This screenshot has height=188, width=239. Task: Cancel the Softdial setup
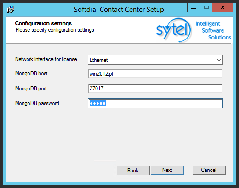209,170
